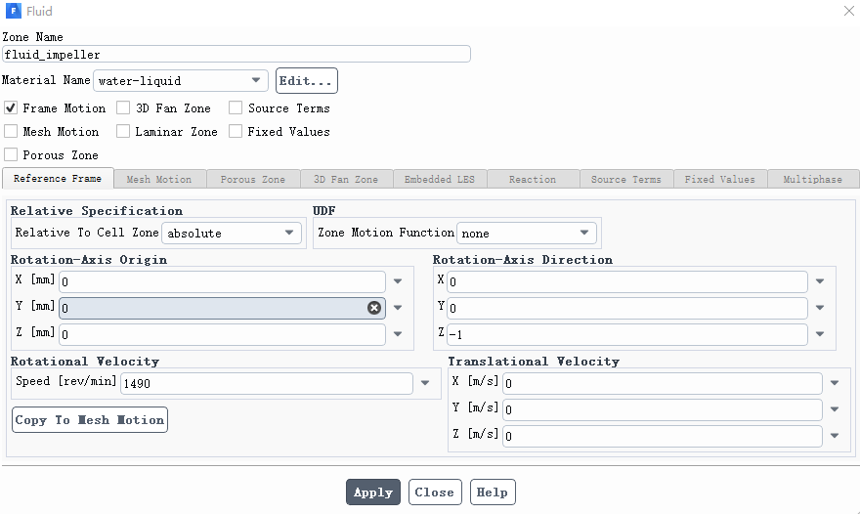Uncheck the Frame Motion checkbox
The image size is (860, 514).
pyautogui.click(x=11, y=108)
